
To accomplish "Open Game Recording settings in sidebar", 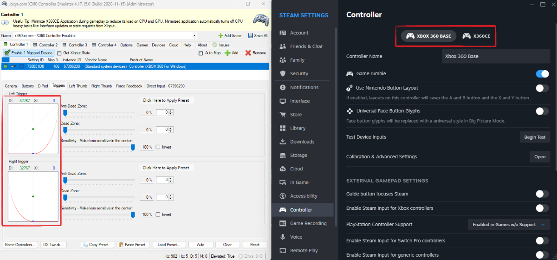I will (309, 223).
